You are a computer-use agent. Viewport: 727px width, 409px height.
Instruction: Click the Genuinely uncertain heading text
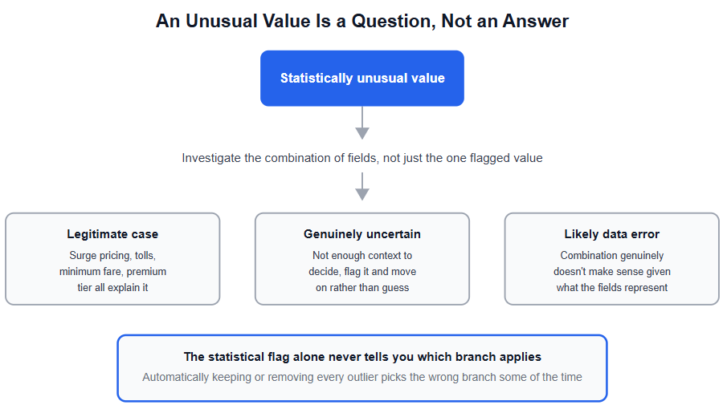(x=362, y=234)
